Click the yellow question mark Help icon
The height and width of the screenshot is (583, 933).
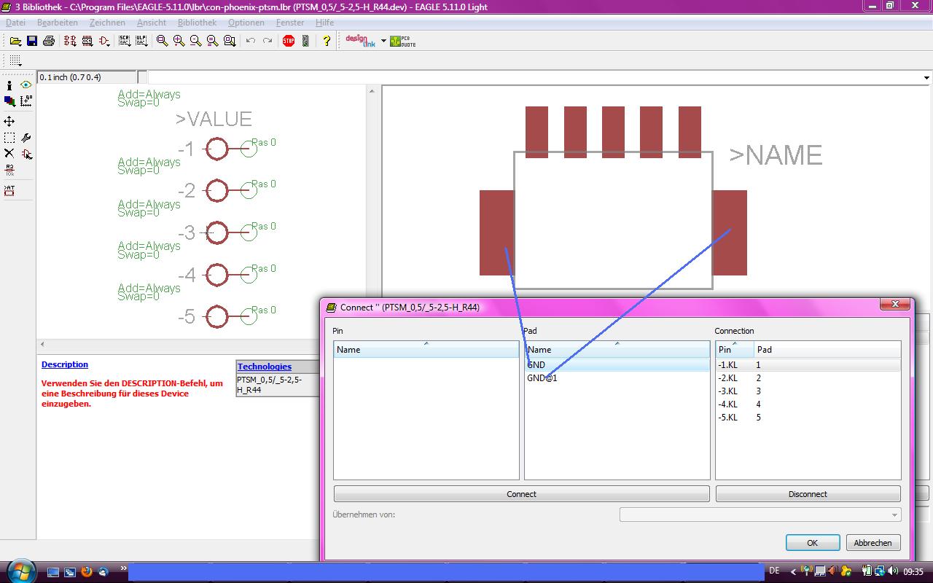click(327, 41)
